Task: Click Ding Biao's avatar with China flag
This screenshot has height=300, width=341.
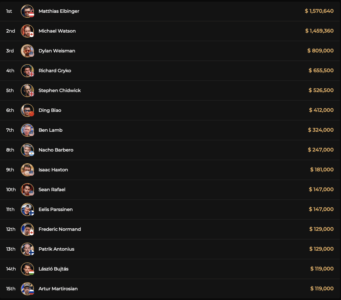Action: point(27,110)
